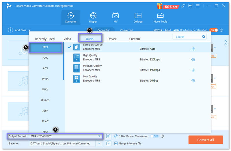Toggle 120× Faster Conversion switch

pyautogui.click(x=154, y=136)
